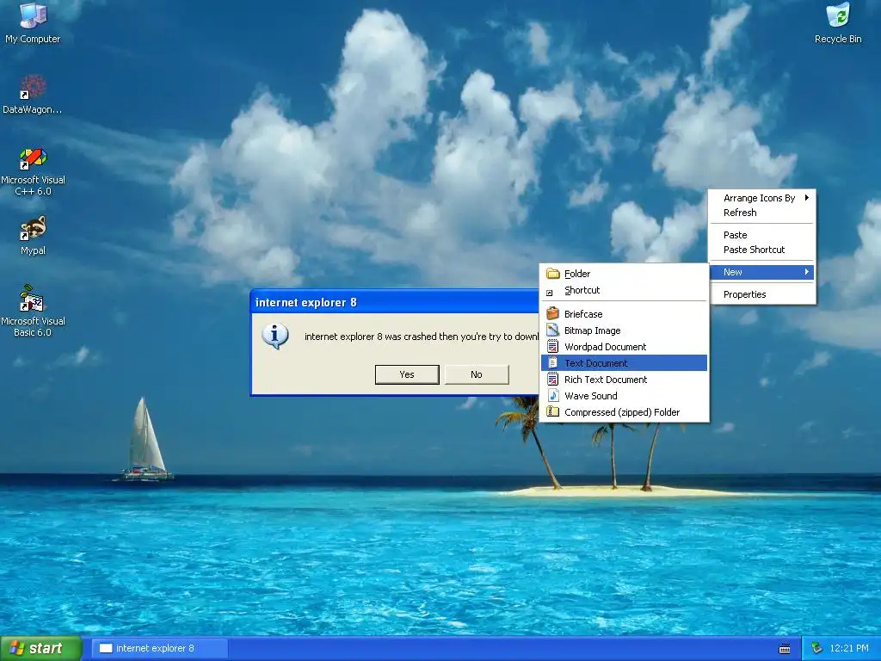Click the Folder icon in New submenu
881x661 pixels.
pos(553,274)
